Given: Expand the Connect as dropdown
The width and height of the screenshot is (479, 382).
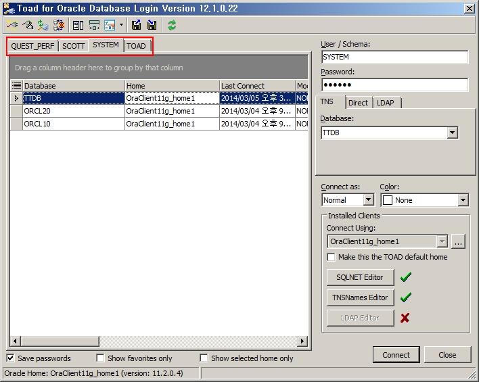Looking at the screenshot, I should coord(368,200).
